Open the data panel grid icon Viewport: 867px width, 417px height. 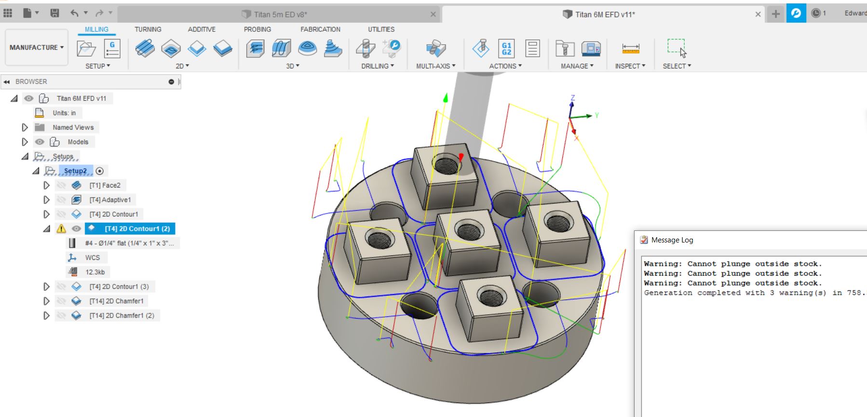pos(8,13)
